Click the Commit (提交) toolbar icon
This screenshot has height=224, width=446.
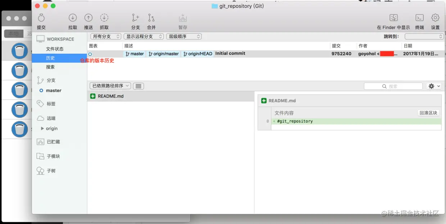point(41,18)
